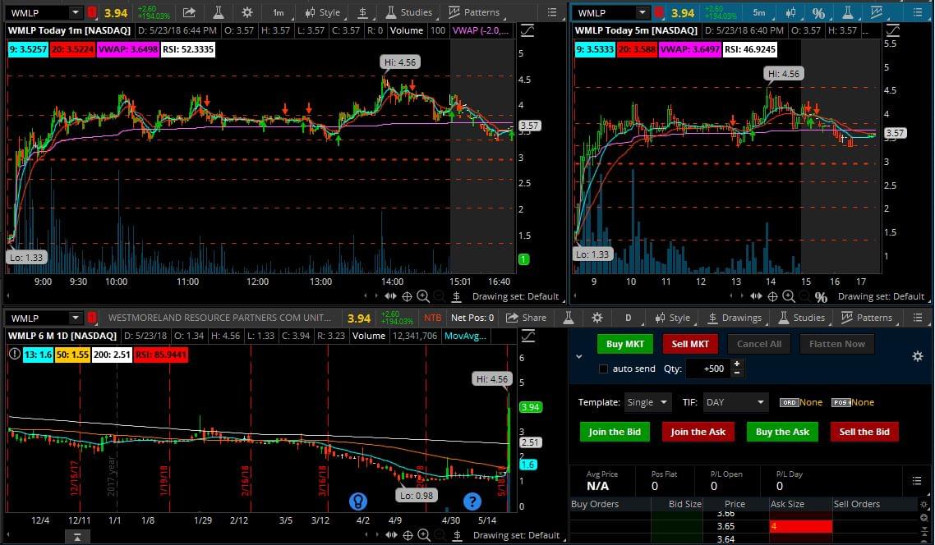Viewport: 935px width, 545px height.
Task: Open Studies menu in daily chart
Action: click(801, 318)
